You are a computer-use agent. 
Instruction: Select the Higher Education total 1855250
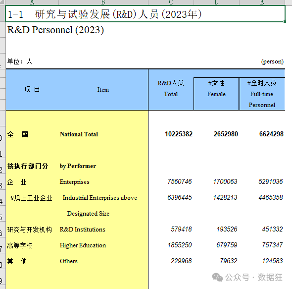[x=180, y=245]
